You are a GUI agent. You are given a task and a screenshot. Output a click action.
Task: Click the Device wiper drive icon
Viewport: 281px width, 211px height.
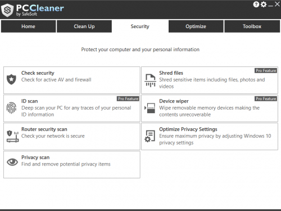click(x=150, y=108)
